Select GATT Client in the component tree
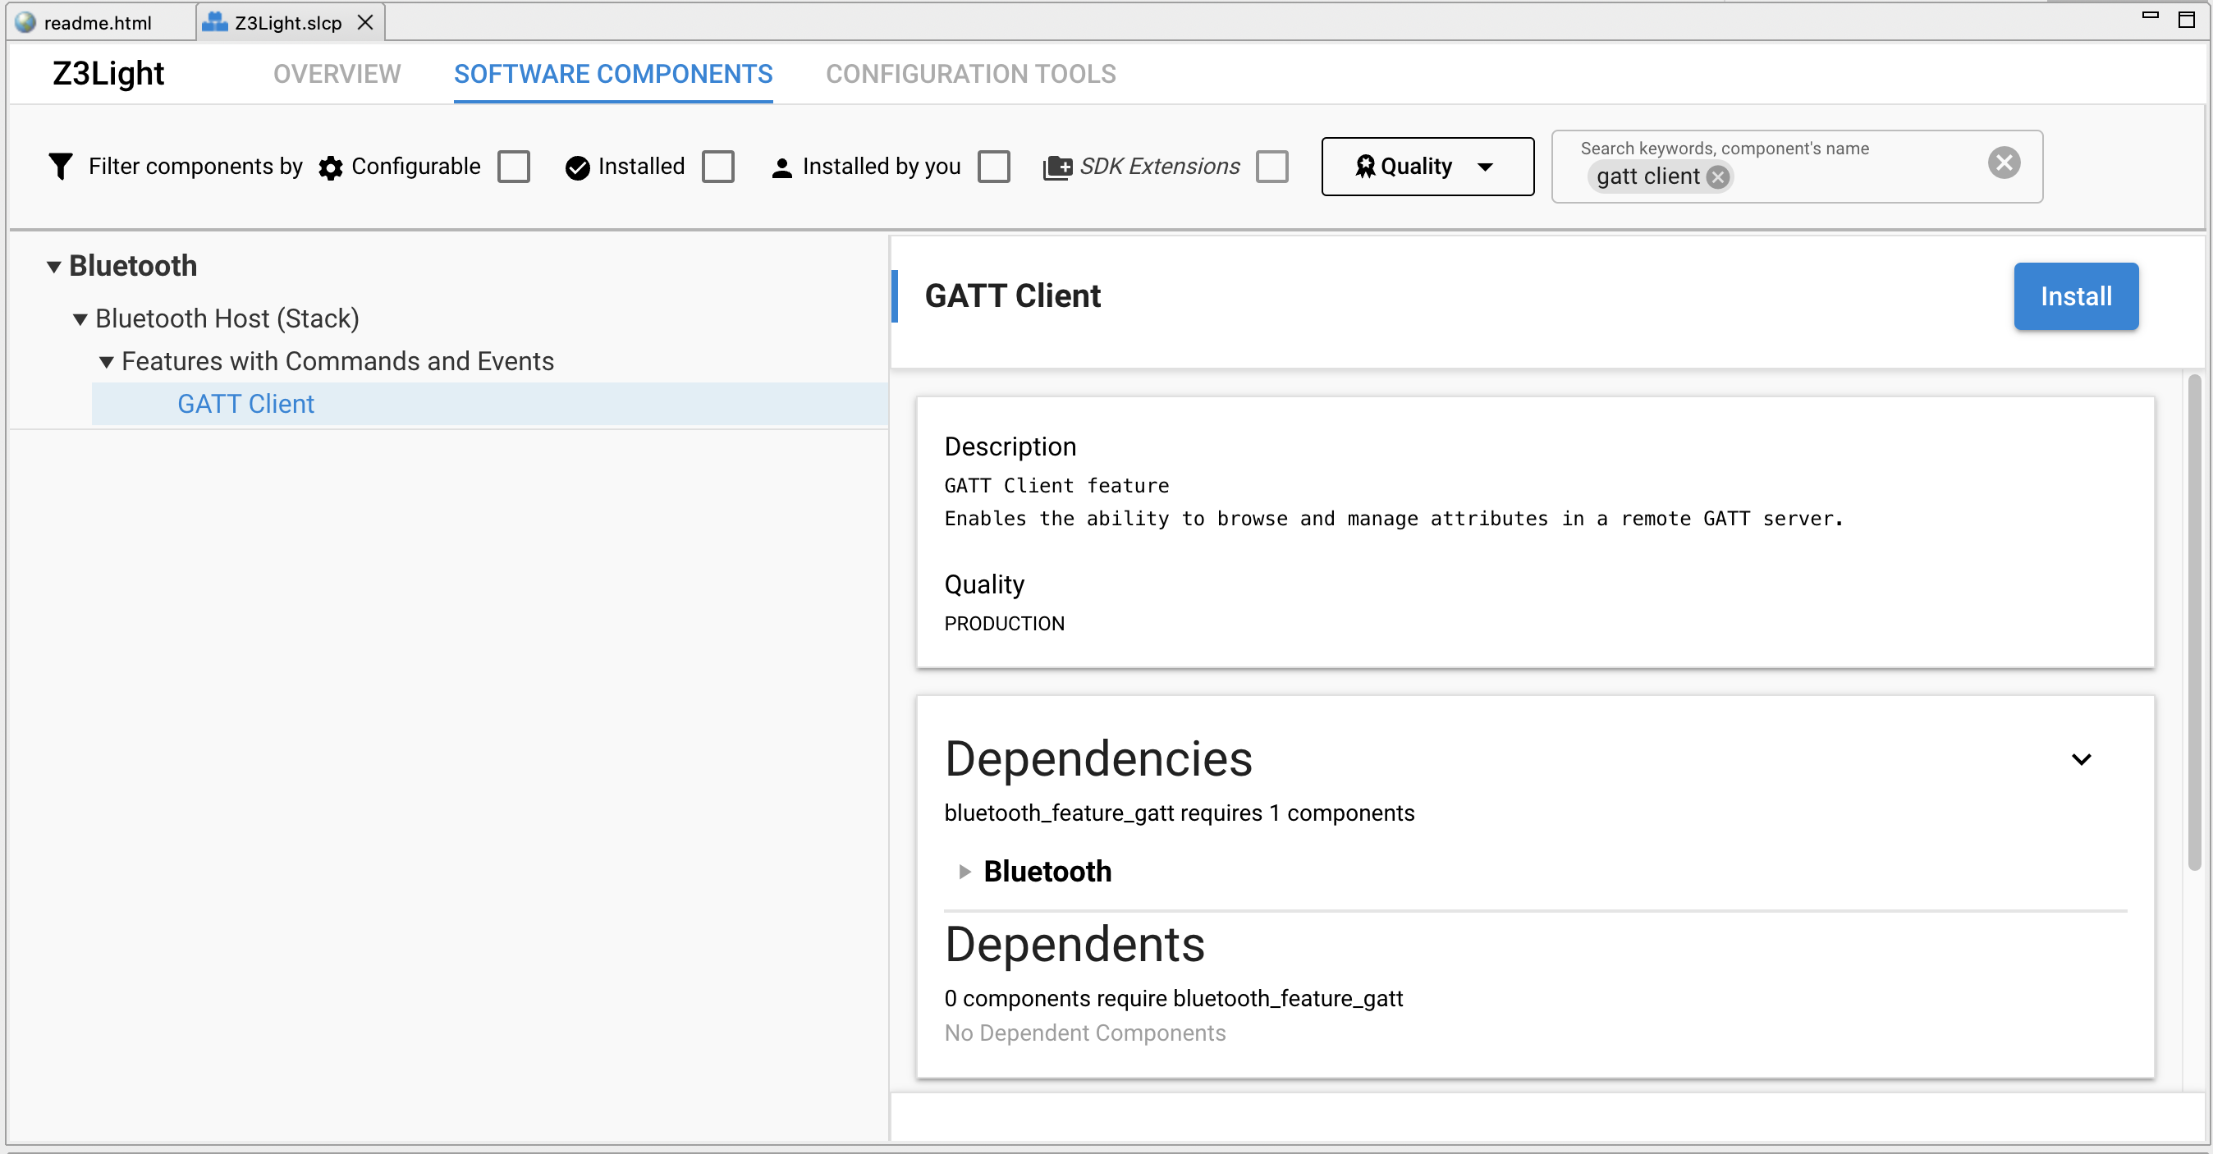2213x1154 pixels. tap(245, 403)
